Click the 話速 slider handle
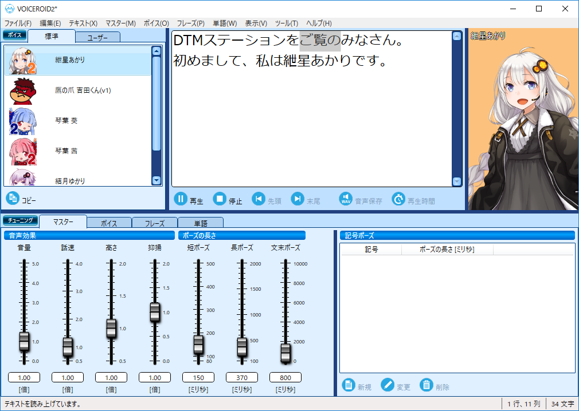Screen dimensions: 579x411 [x=68, y=347]
